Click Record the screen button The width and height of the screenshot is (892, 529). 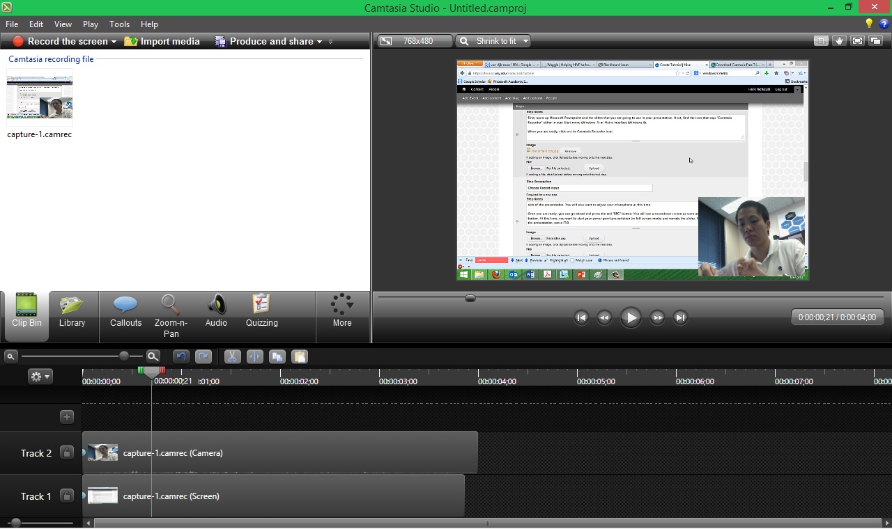[61, 41]
